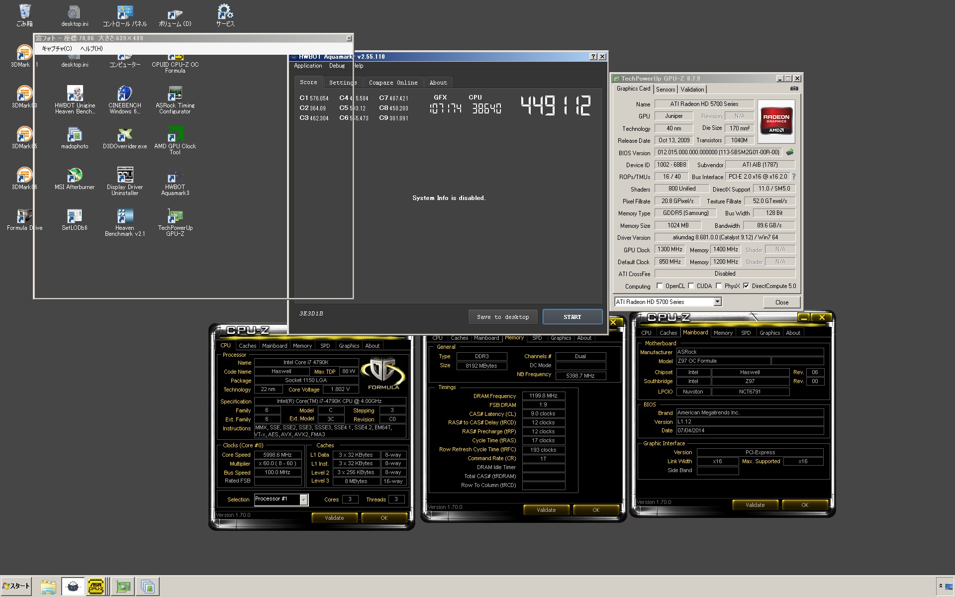The height and width of the screenshot is (597, 955).
Task: Open Processor #1 selection dropdown
Action: [x=304, y=499]
